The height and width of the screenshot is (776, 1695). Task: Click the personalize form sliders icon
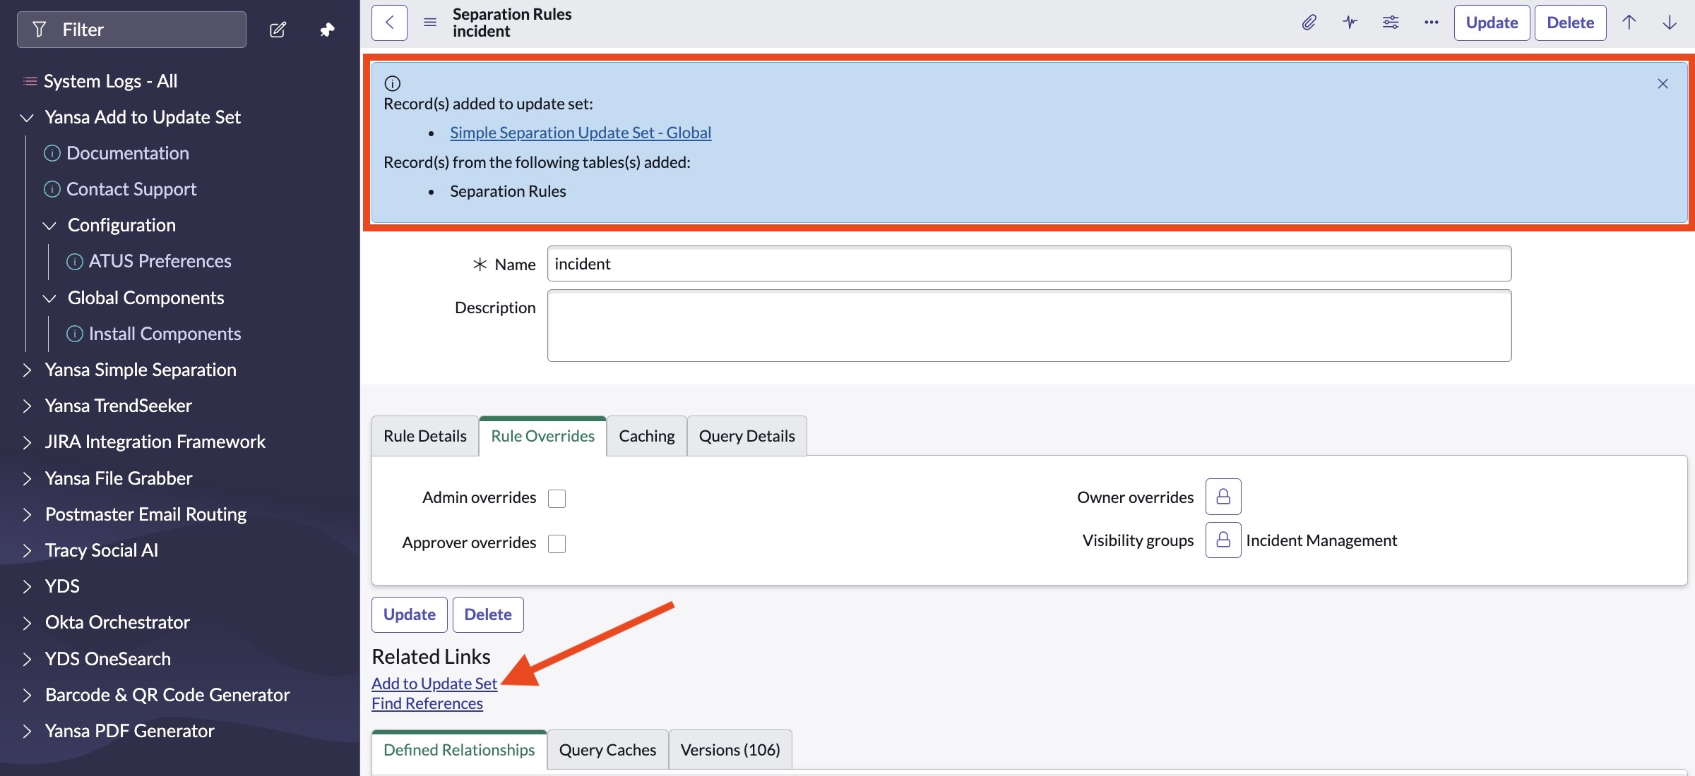(1390, 23)
